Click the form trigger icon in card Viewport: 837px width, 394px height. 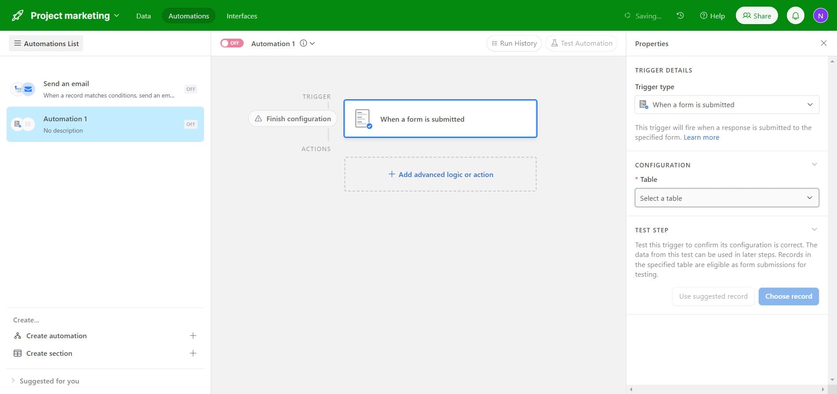point(363,119)
